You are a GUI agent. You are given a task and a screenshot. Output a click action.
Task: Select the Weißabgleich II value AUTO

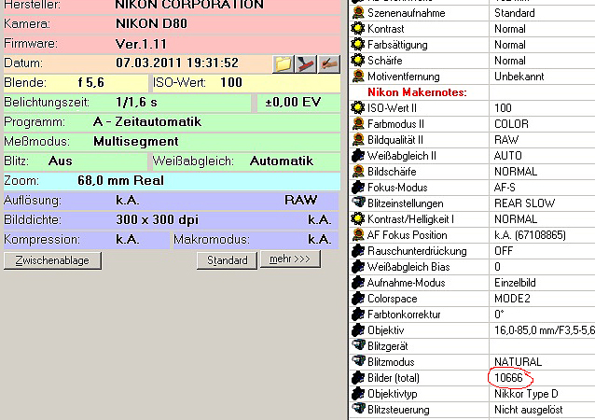pyautogui.click(x=507, y=156)
